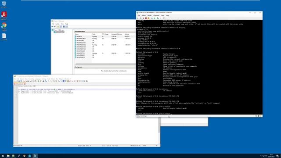
Task: Sort by Uptime column header
Action: (x=127, y=34)
